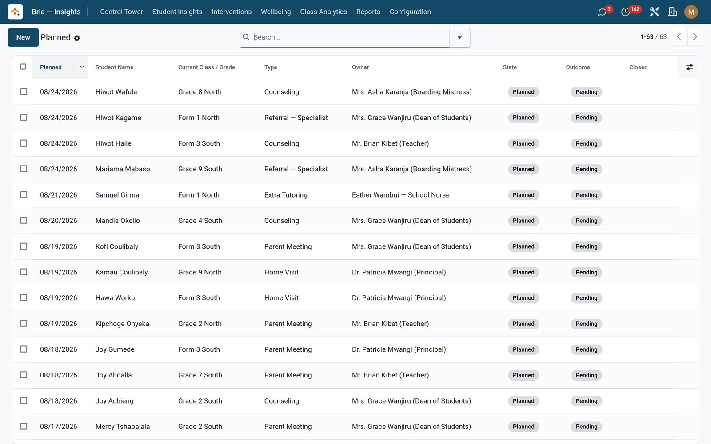
Task: Open the Wellbeing menu
Action: (276, 12)
